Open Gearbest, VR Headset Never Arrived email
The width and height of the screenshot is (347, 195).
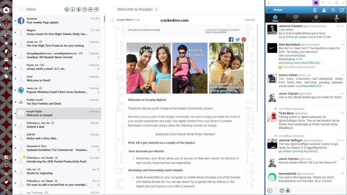click(58, 55)
